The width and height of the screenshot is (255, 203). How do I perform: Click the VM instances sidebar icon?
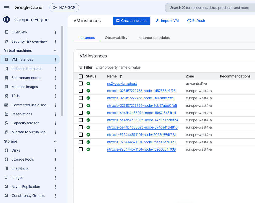coord(6,59)
